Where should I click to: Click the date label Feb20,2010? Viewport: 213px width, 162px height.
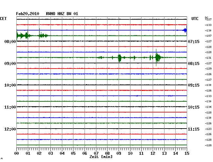coord(28,14)
